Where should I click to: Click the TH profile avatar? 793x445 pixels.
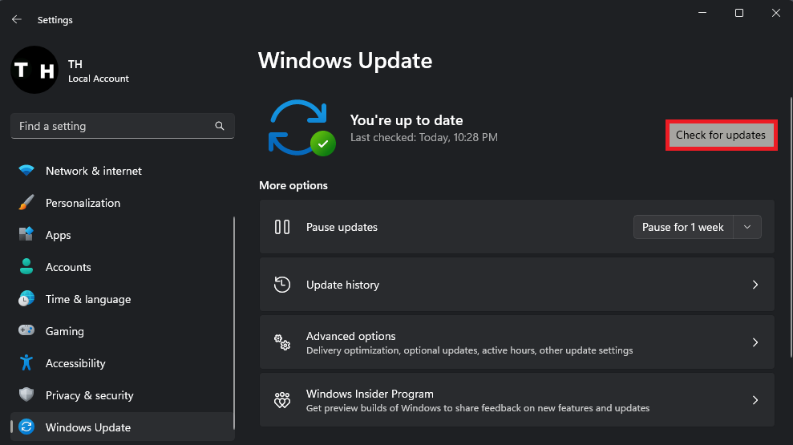coord(34,70)
